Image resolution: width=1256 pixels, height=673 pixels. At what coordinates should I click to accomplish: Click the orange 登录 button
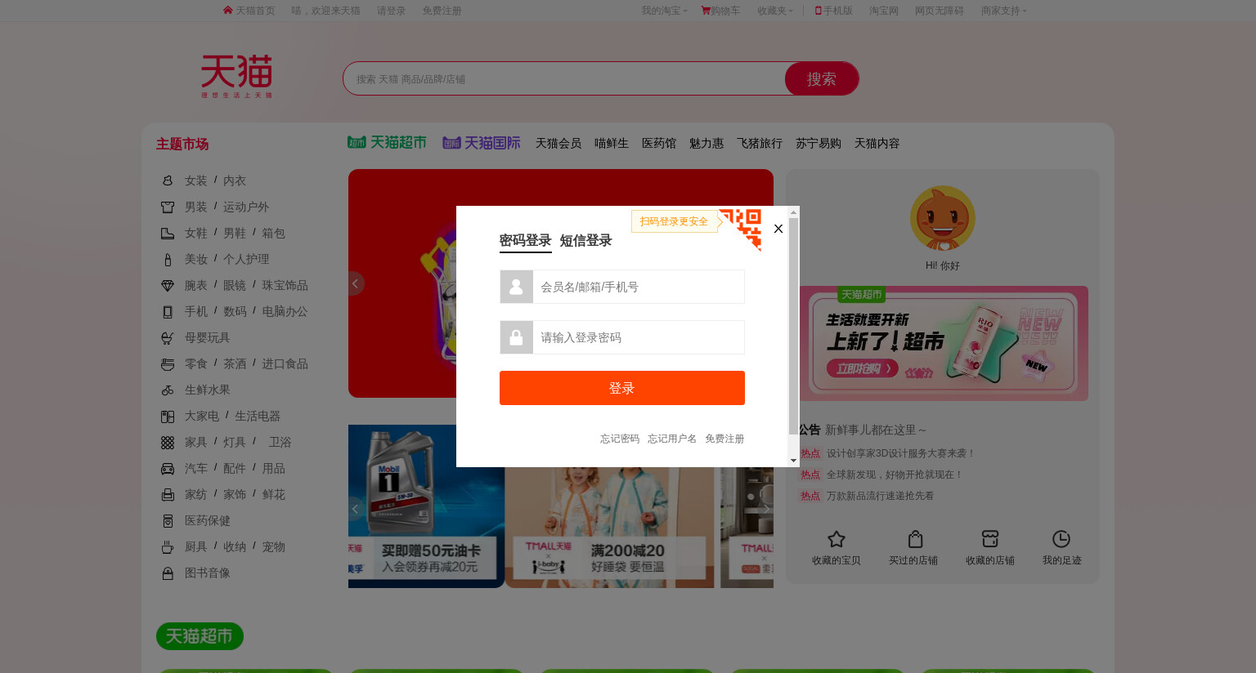click(622, 388)
